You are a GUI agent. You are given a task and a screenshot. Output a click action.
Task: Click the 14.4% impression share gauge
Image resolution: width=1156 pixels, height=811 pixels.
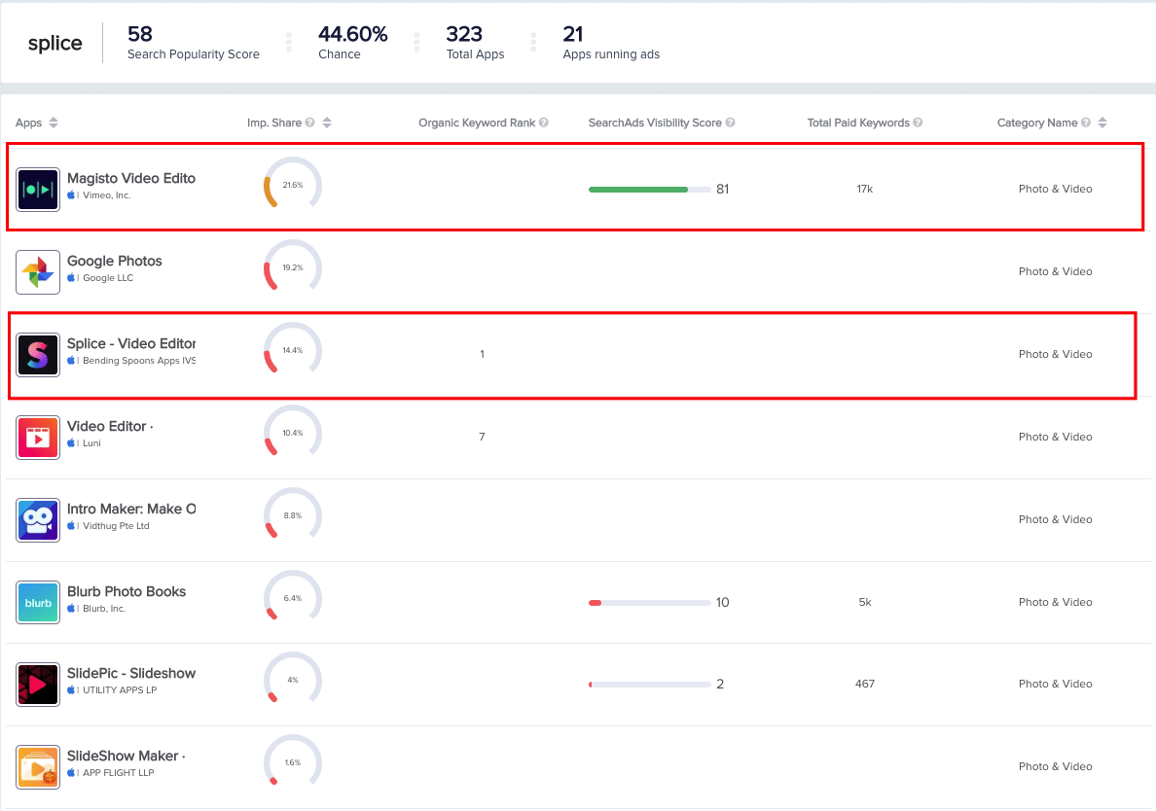[x=293, y=349]
